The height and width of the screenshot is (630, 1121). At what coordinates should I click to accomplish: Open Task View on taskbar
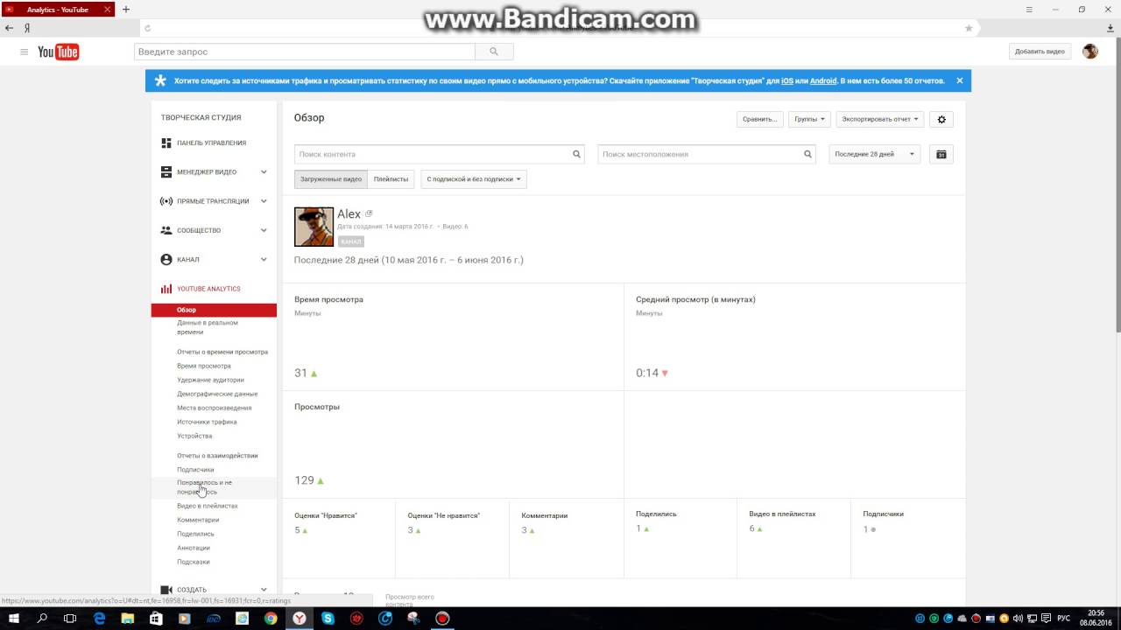[x=70, y=619]
